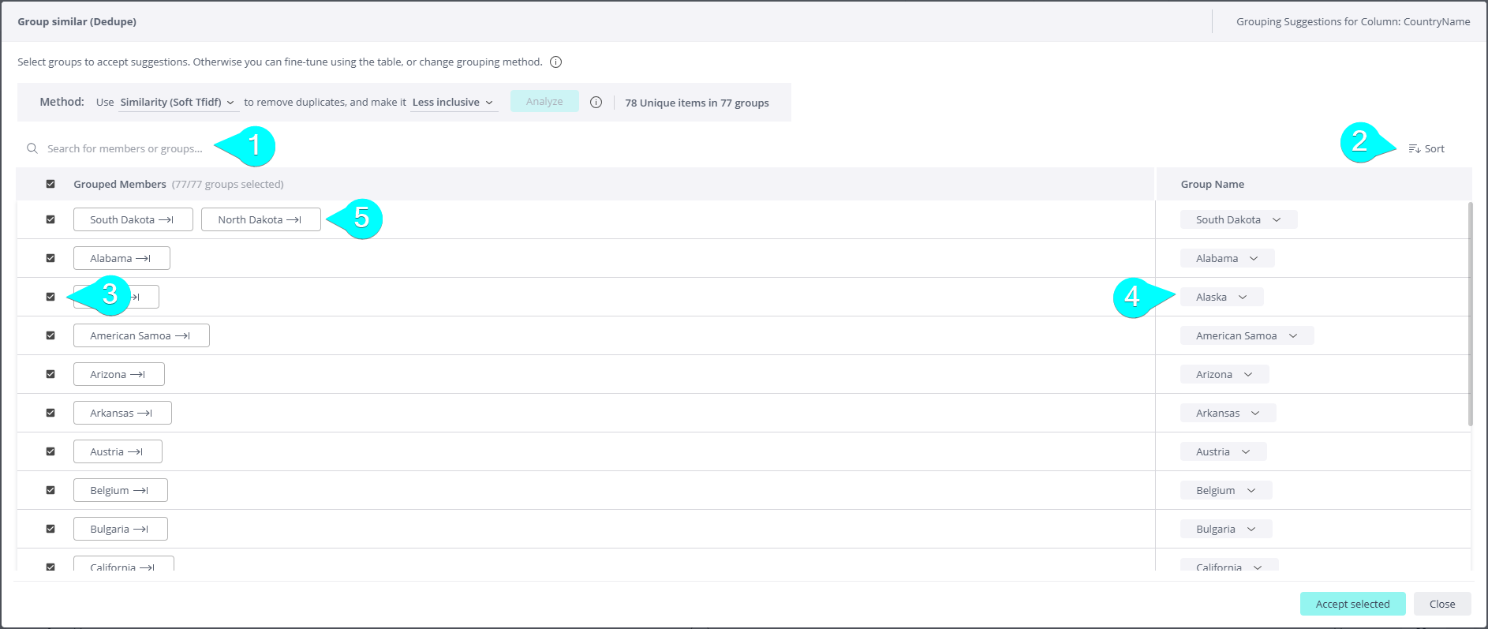Click the search magnifier icon

(32, 148)
